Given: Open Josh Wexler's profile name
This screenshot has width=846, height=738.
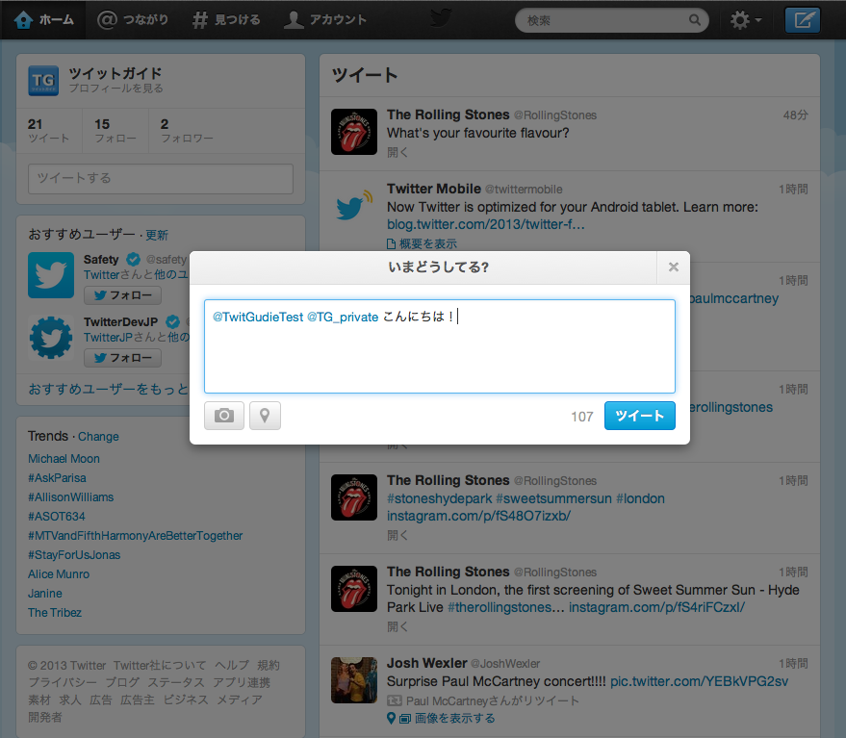Looking at the screenshot, I should (426, 663).
